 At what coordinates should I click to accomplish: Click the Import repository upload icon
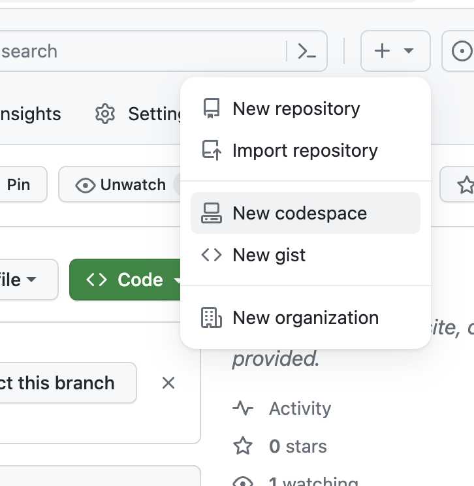point(212,150)
